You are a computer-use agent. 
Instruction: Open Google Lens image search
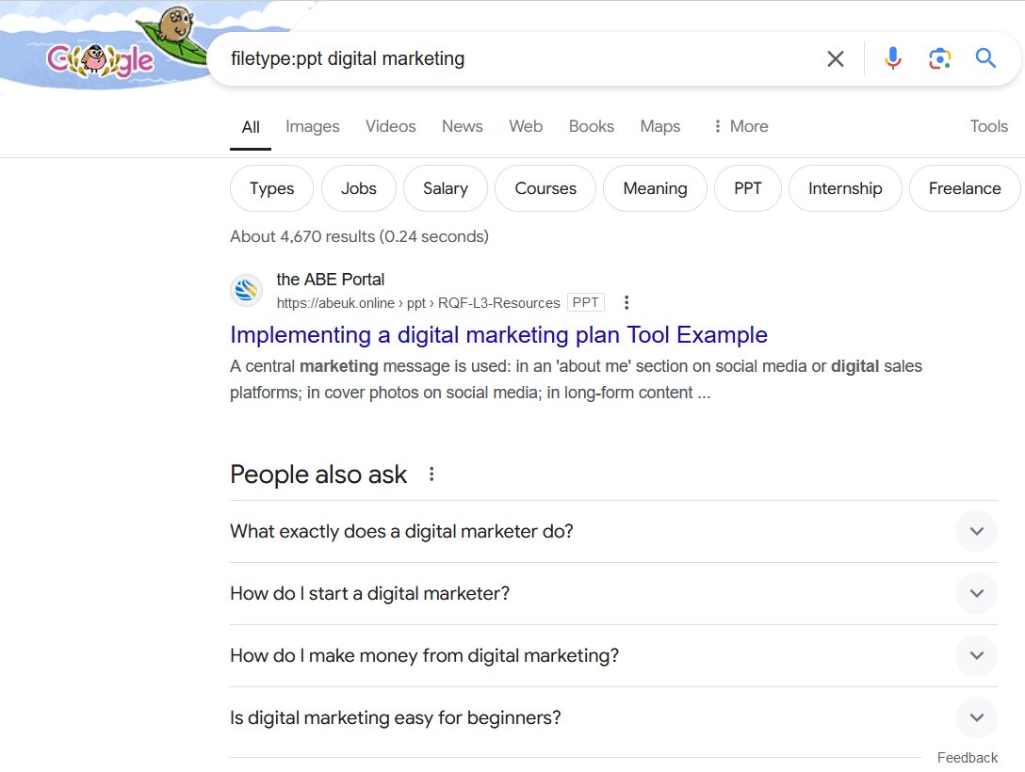[x=939, y=58]
